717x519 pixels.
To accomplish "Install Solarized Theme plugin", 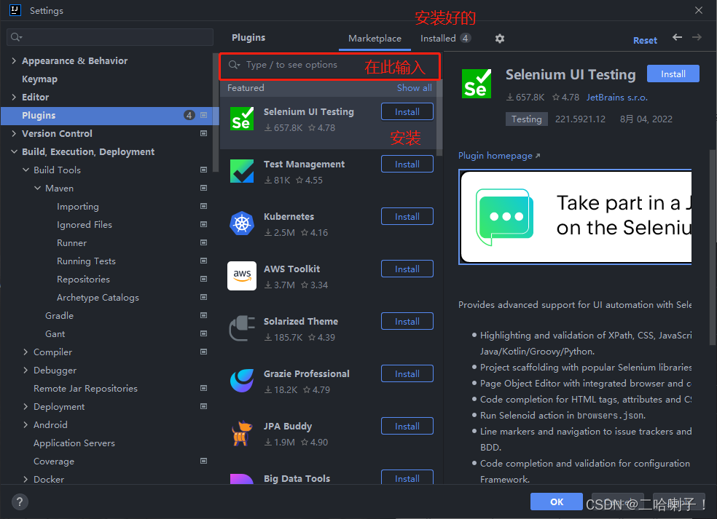I will 407,321.
